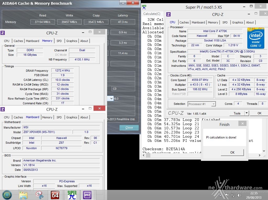The image size is (268, 200).
Task: Click Super PI horizontal scrollbar left arrow
Action: click(x=144, y=155)
